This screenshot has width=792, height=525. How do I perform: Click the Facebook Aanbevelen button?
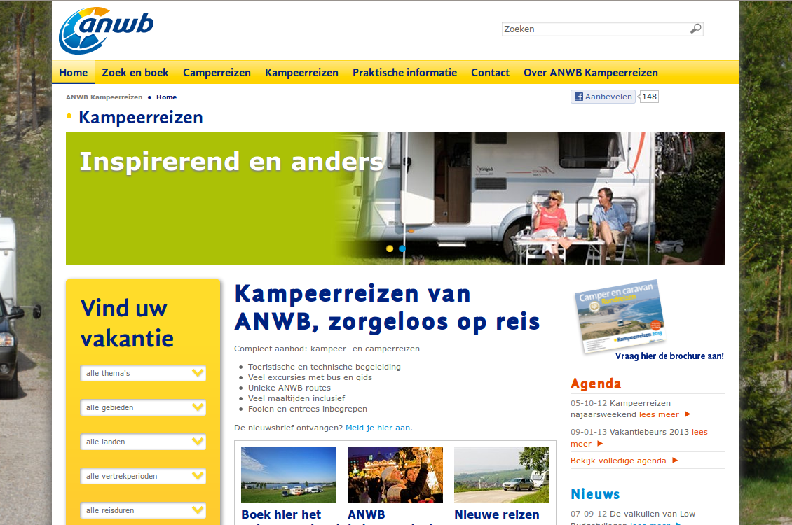pos(603,97)
